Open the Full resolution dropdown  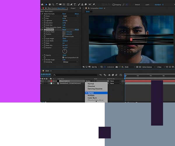point(130,67)
